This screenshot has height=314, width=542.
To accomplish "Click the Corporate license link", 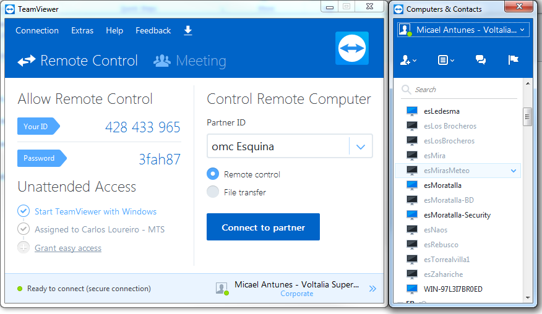I will (x=297, y=294).
